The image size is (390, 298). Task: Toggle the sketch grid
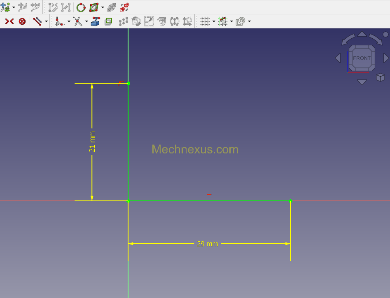tap(205, 22)
